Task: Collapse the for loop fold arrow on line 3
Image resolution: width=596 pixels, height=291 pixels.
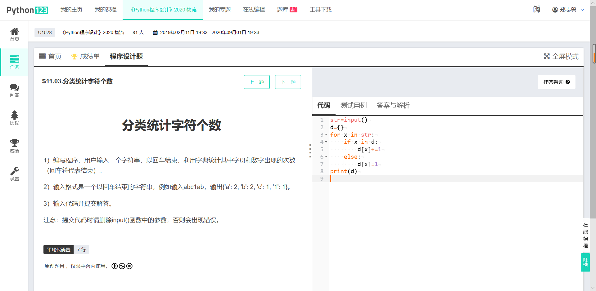Action: tap(326, 135)
